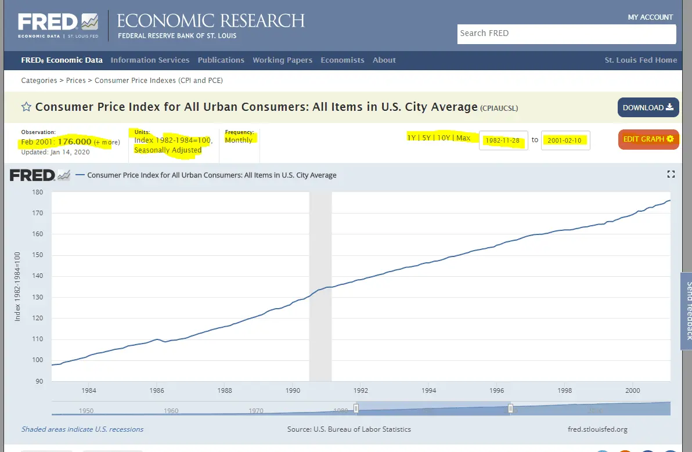Click the fullscreen expand icon on chart
Image resolution: width=692 pixels, height=452 pixels.
click(x=671, y=174)
